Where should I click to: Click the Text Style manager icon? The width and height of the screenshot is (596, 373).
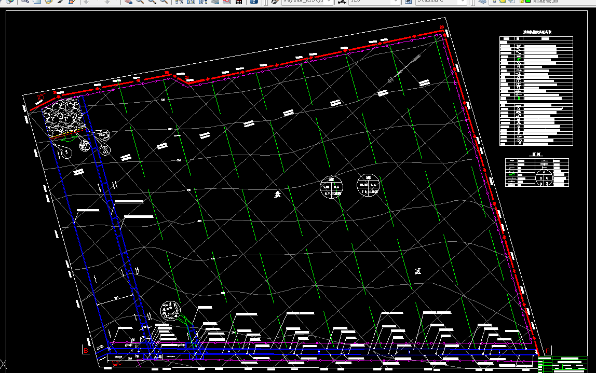[275, 2]
